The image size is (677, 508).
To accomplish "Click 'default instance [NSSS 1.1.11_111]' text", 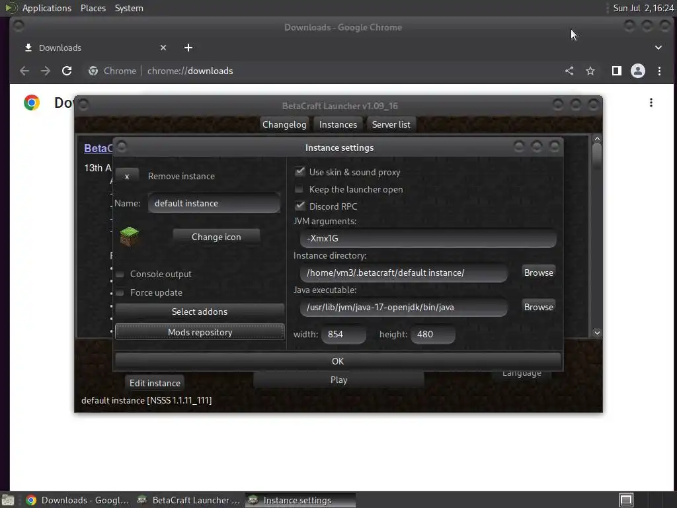I will (x=146, y=400).
